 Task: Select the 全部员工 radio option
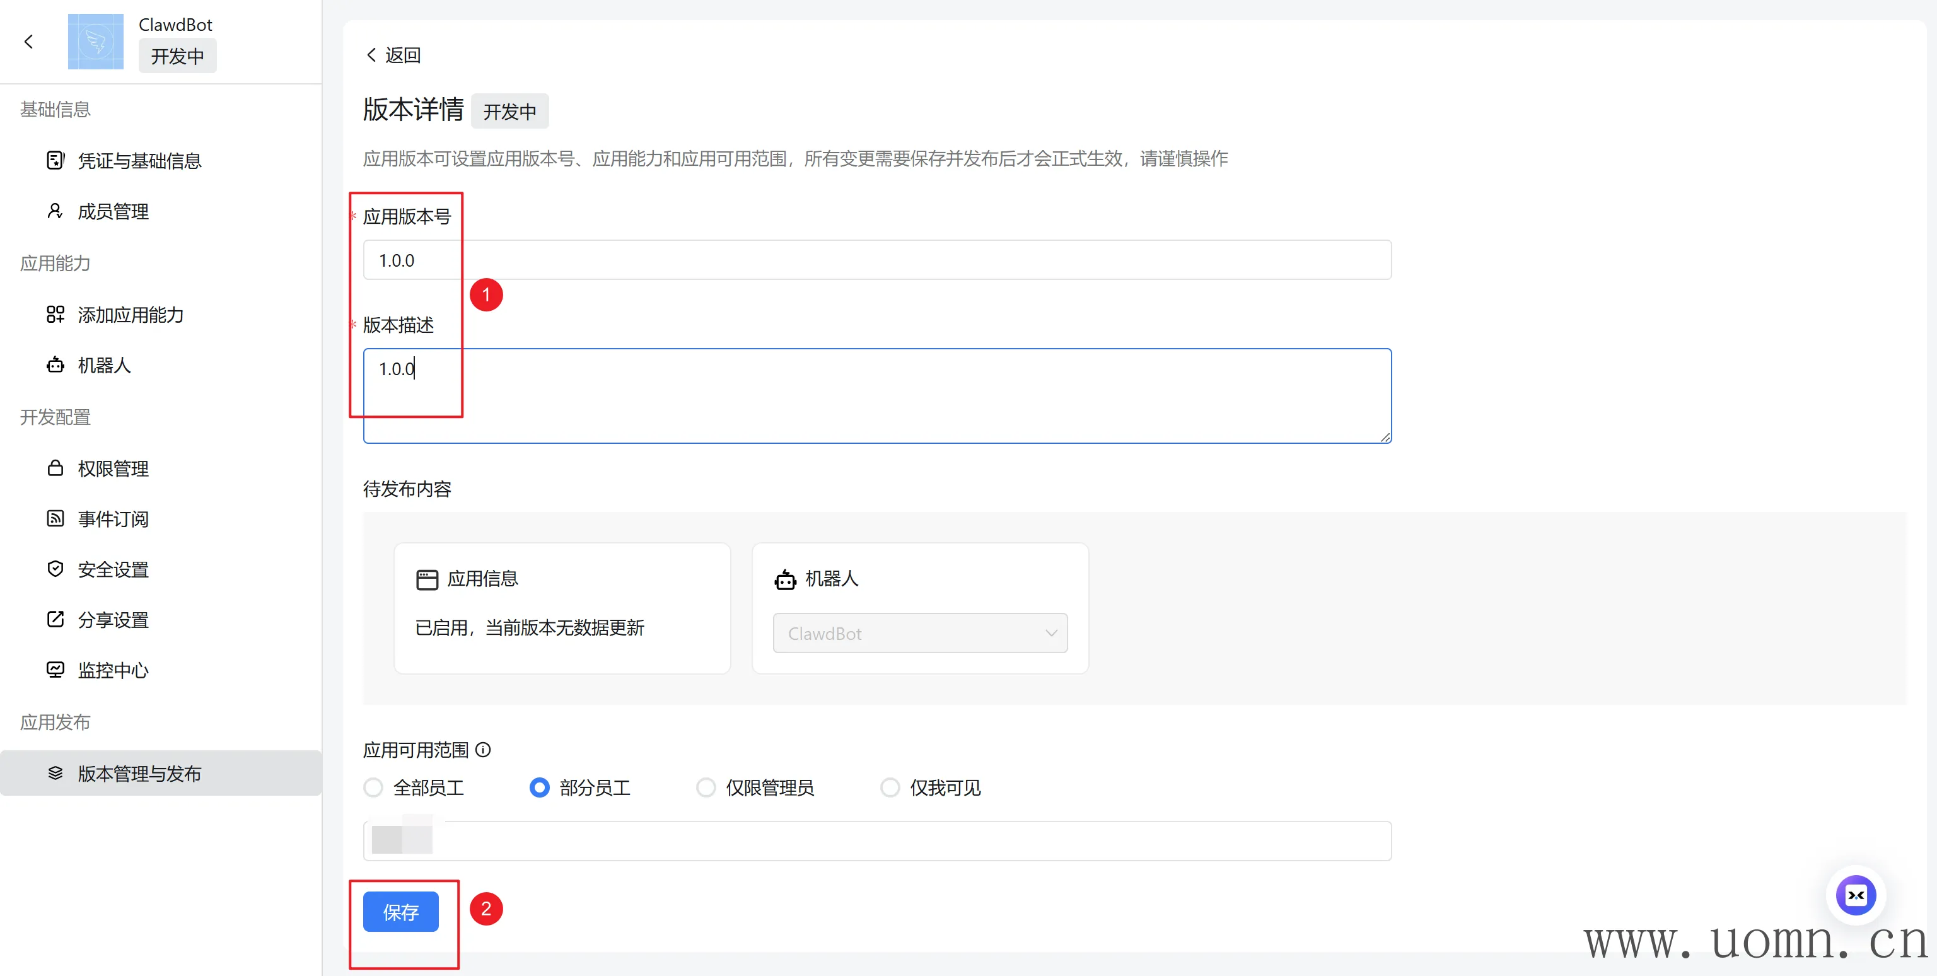pos(373,787)
